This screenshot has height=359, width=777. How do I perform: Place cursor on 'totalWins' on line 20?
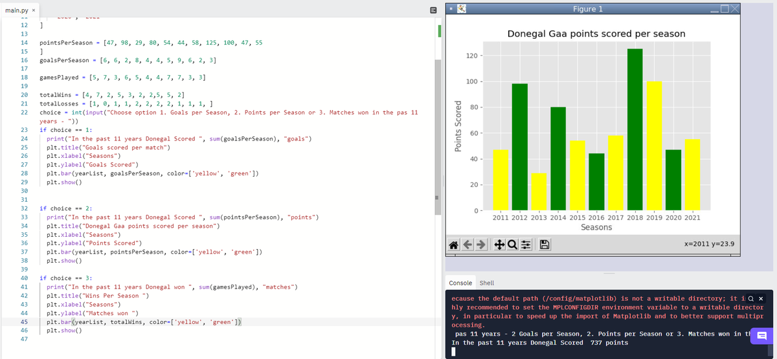coord(56,94)
